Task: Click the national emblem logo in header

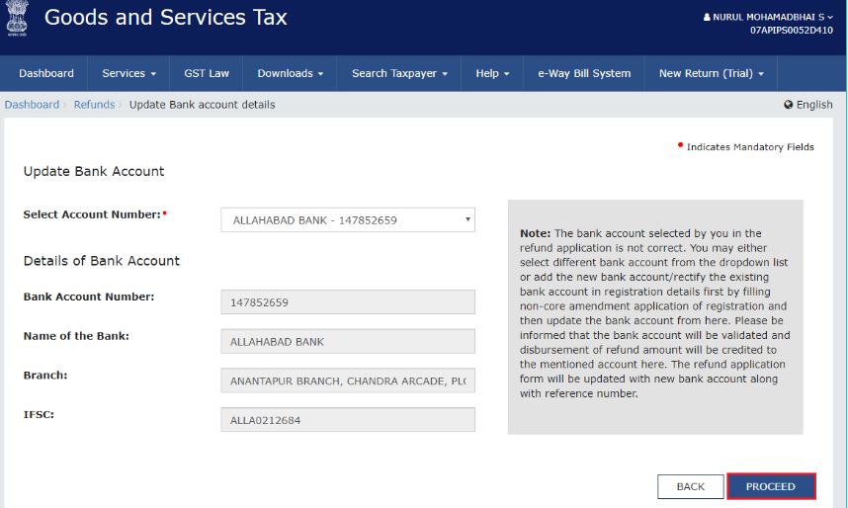Action: pyautogui.click(x=17, y=18)
